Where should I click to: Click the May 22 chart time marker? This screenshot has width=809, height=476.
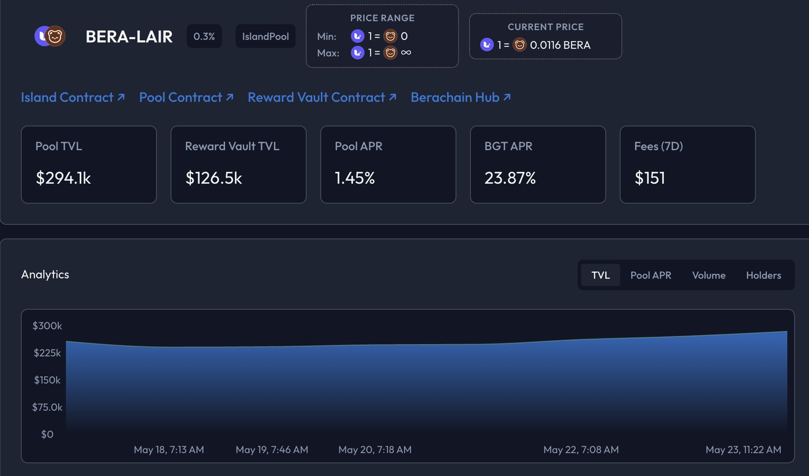581,449
